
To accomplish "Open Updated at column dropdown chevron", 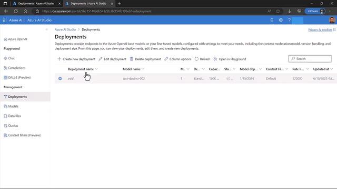I will click(332, 69).
